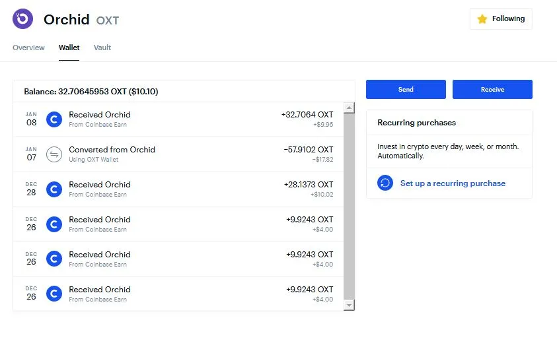
Task: Open the +28.1373 OXT received transaction
Action: tap(178, 189)
